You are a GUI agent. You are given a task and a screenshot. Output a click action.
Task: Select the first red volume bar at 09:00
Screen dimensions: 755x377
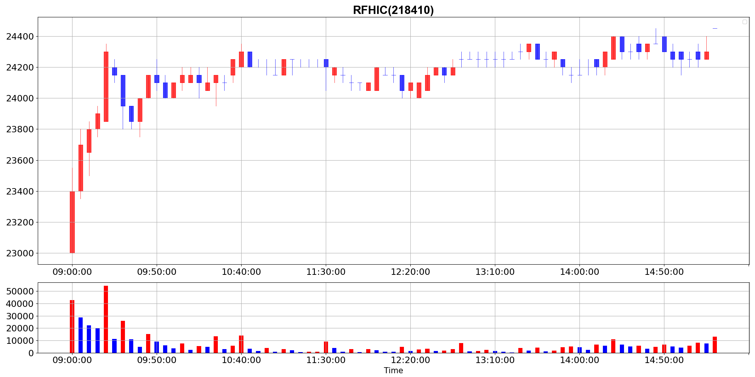tap(72, 326)
